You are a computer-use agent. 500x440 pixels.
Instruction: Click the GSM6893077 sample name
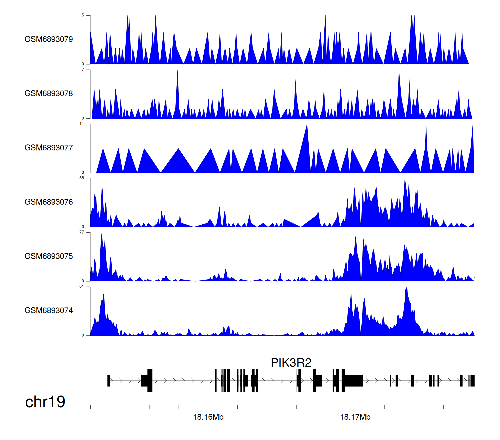(x=49, y=148)
